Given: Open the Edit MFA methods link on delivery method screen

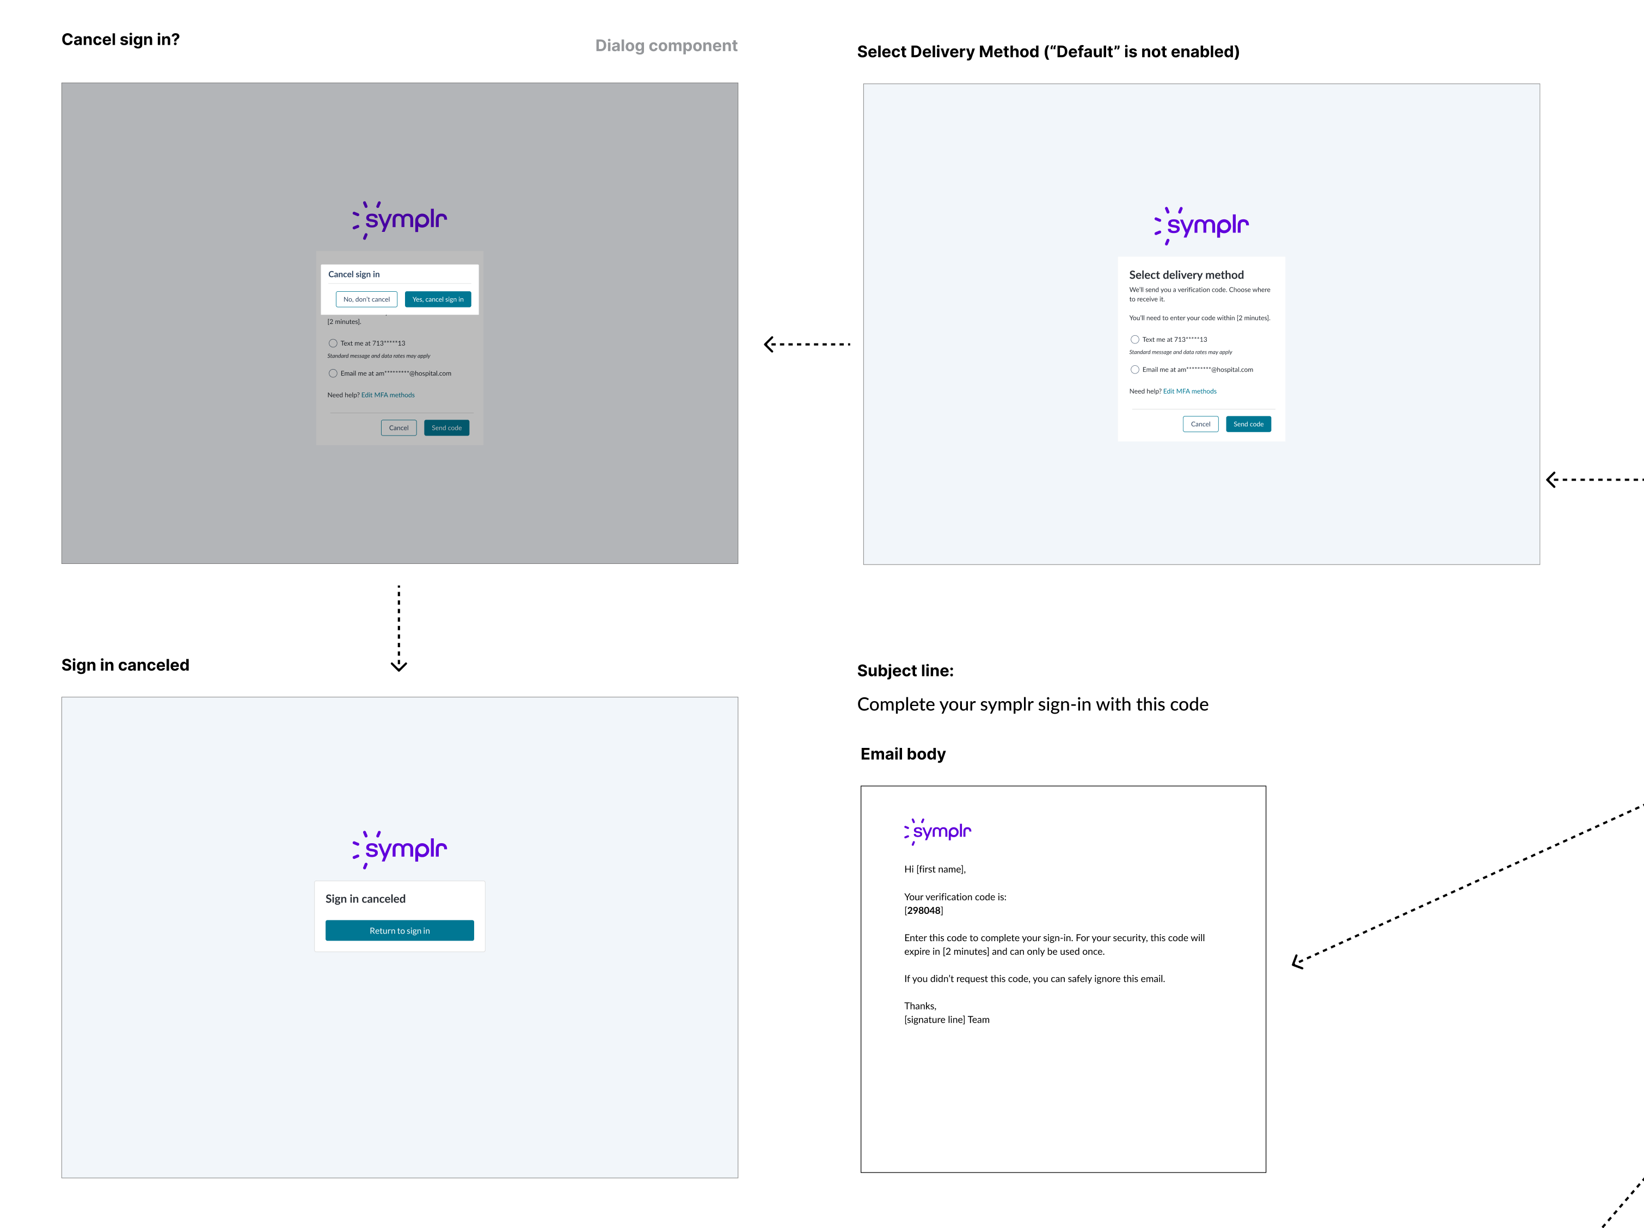Looking at the screenshot, I should pyautogui.click(x=1191, y=391).
